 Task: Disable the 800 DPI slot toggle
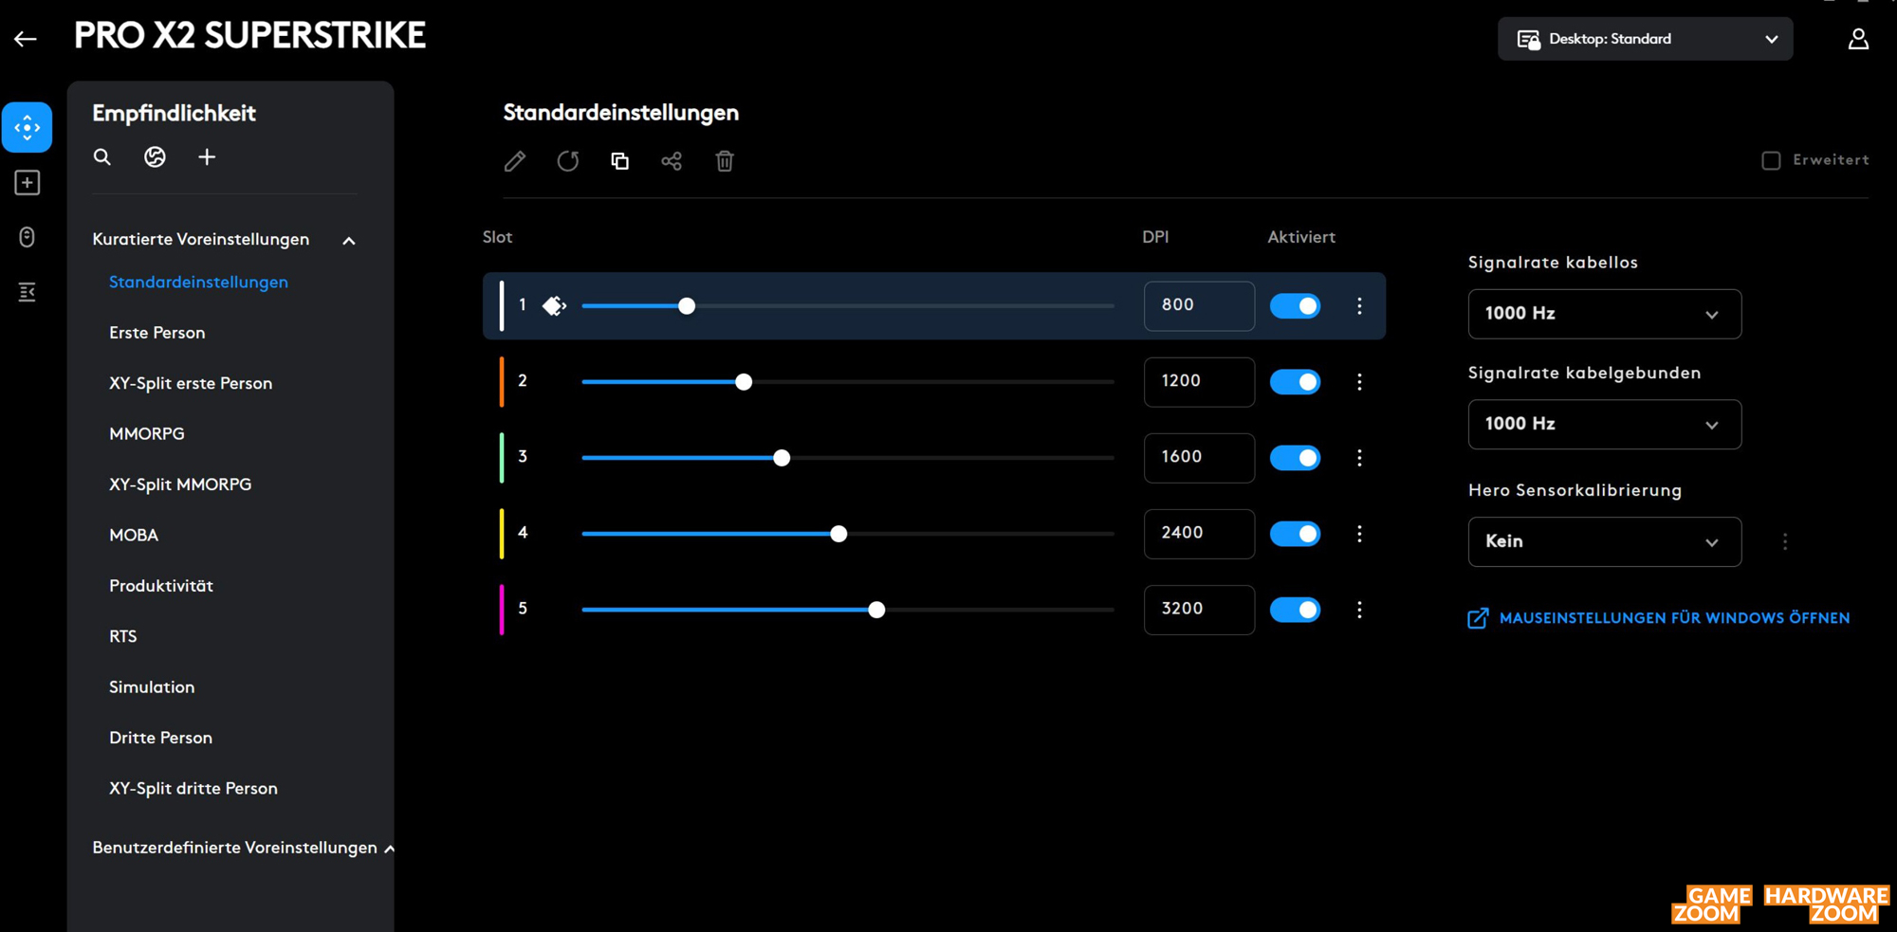(1295, 306)
